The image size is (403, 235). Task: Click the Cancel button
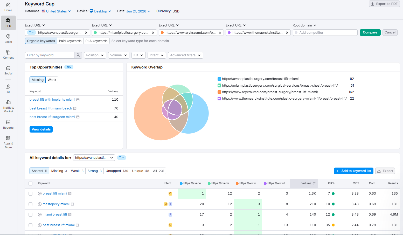(x=390, y=32)
